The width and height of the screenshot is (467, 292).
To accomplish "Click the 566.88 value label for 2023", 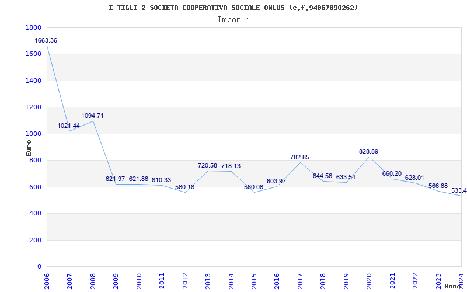I will pyautogui.click(x=438, y=186).
